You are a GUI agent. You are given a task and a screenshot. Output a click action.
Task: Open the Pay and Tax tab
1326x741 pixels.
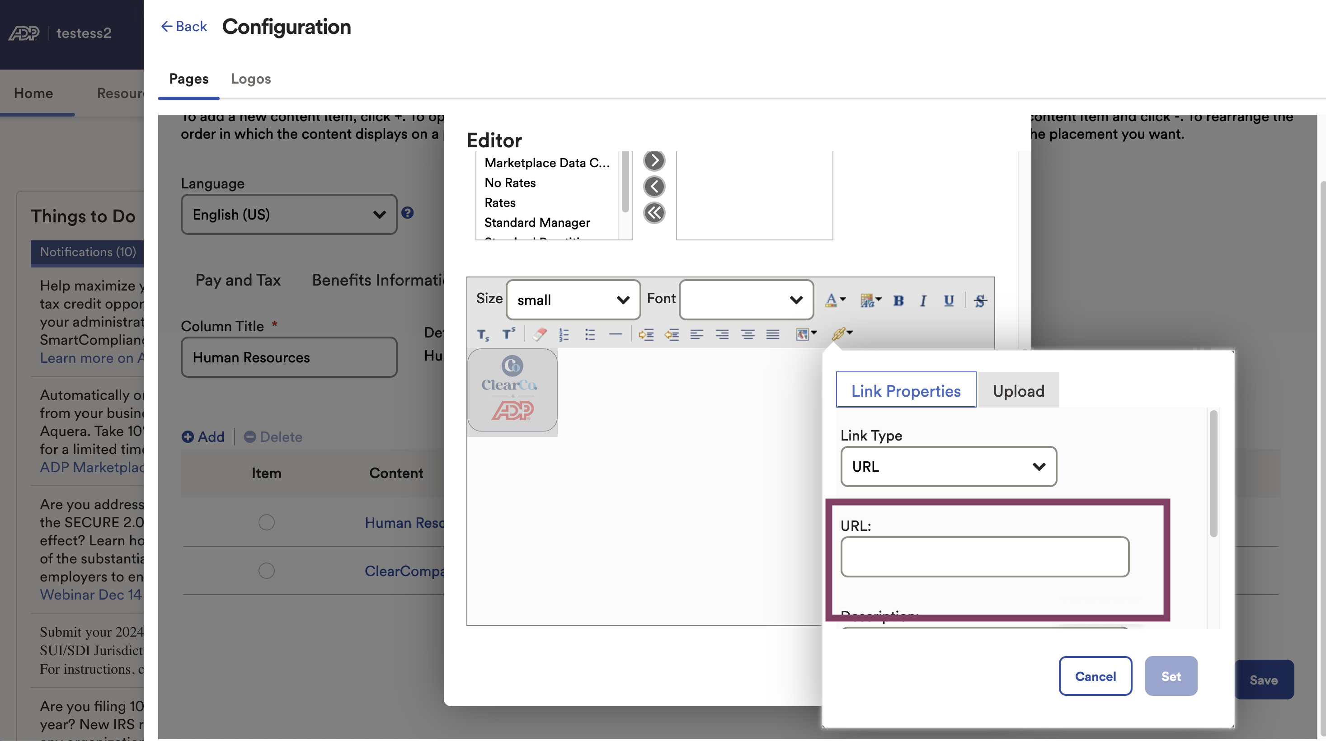(x=238, y=280)
